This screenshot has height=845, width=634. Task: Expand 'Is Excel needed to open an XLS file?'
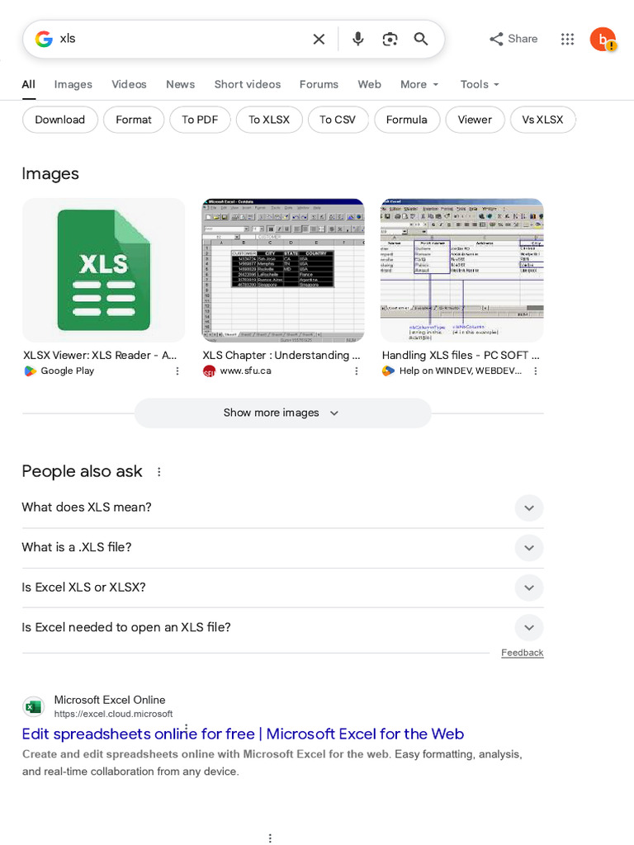point(282,627)
